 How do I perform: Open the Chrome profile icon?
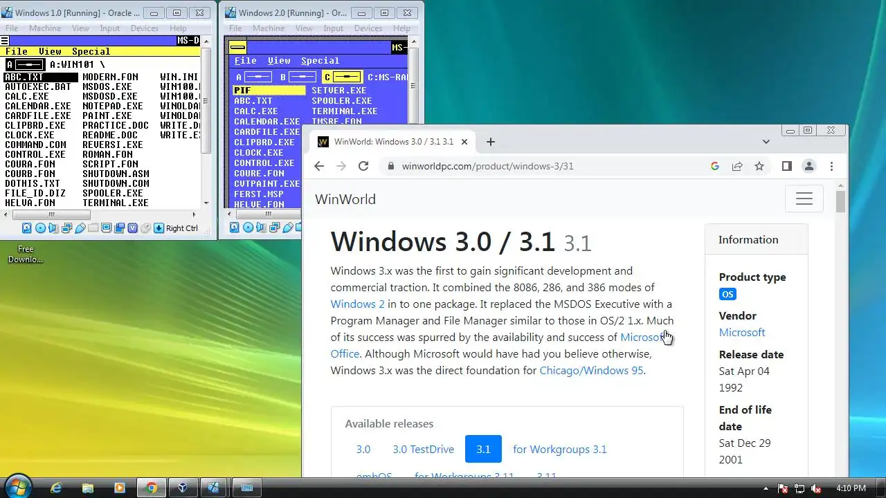coord(809,166)
